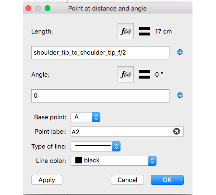Viewport: 216px width, 195px height.
Task: Click the equals sign beside Length
Action: pos(144,31)
